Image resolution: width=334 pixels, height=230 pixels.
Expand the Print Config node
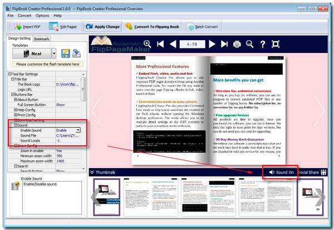(x=16, y=115)
